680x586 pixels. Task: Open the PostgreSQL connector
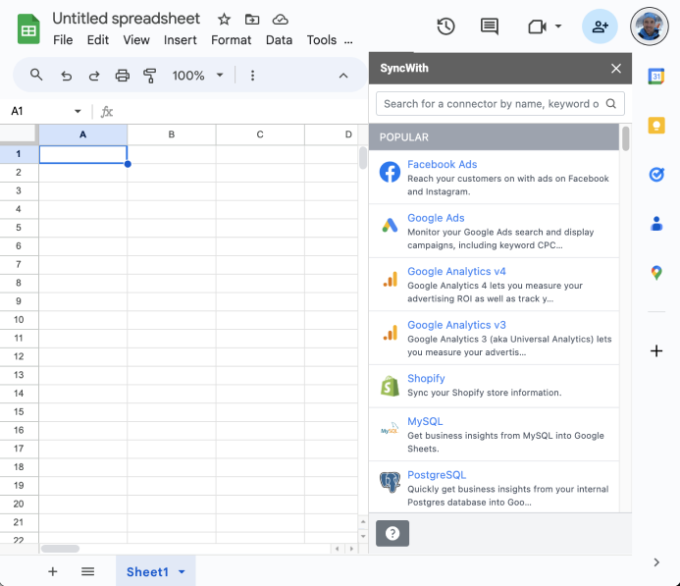(x=494, y=488)
